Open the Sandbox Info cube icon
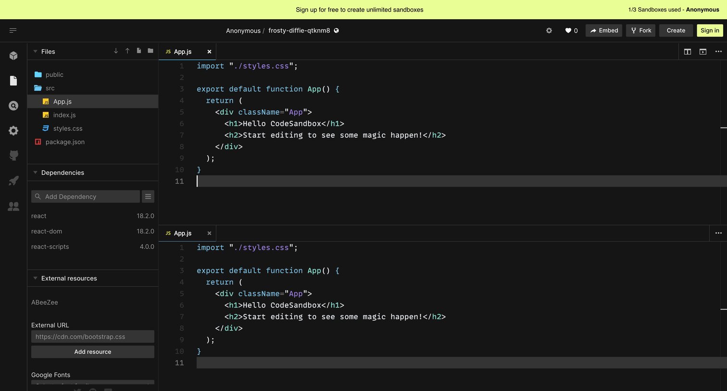Image resolution: width=727 pixels, height=391 pixels. 13,56
